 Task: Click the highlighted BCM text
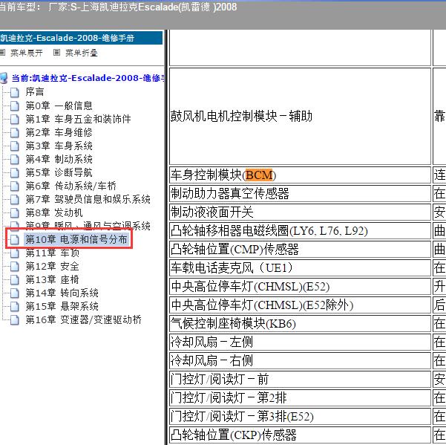coord(259,175)
